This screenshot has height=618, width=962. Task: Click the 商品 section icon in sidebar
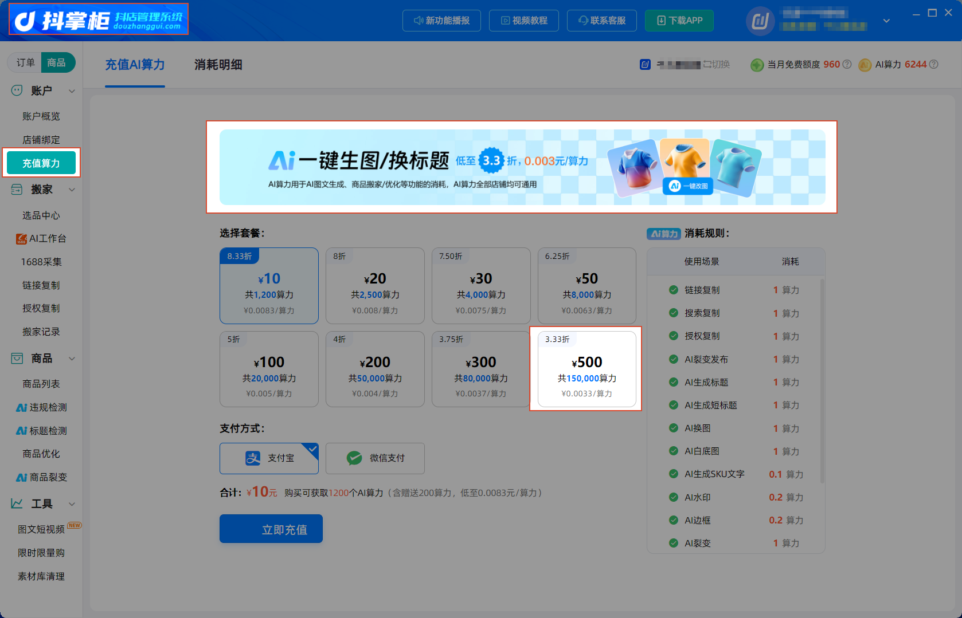(17, 359)
